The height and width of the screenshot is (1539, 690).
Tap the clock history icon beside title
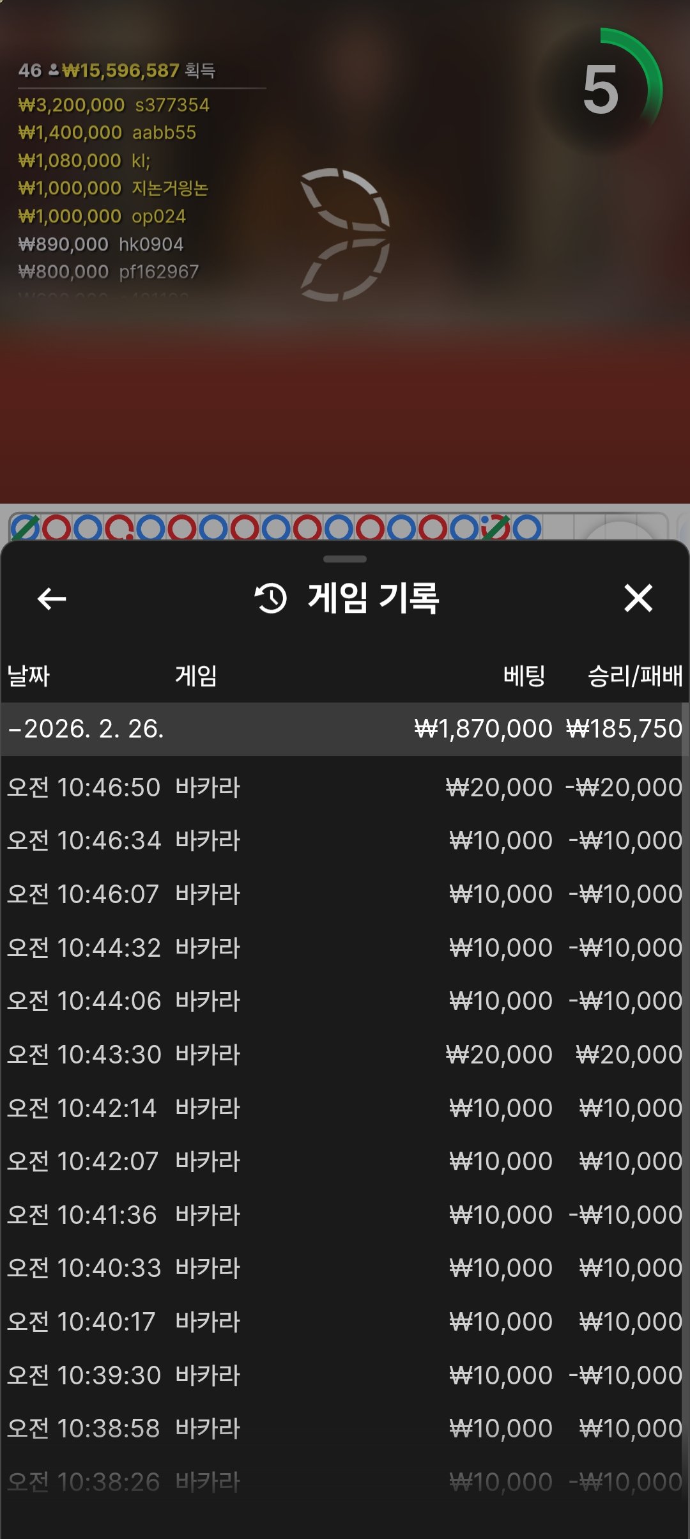[271, 599]
